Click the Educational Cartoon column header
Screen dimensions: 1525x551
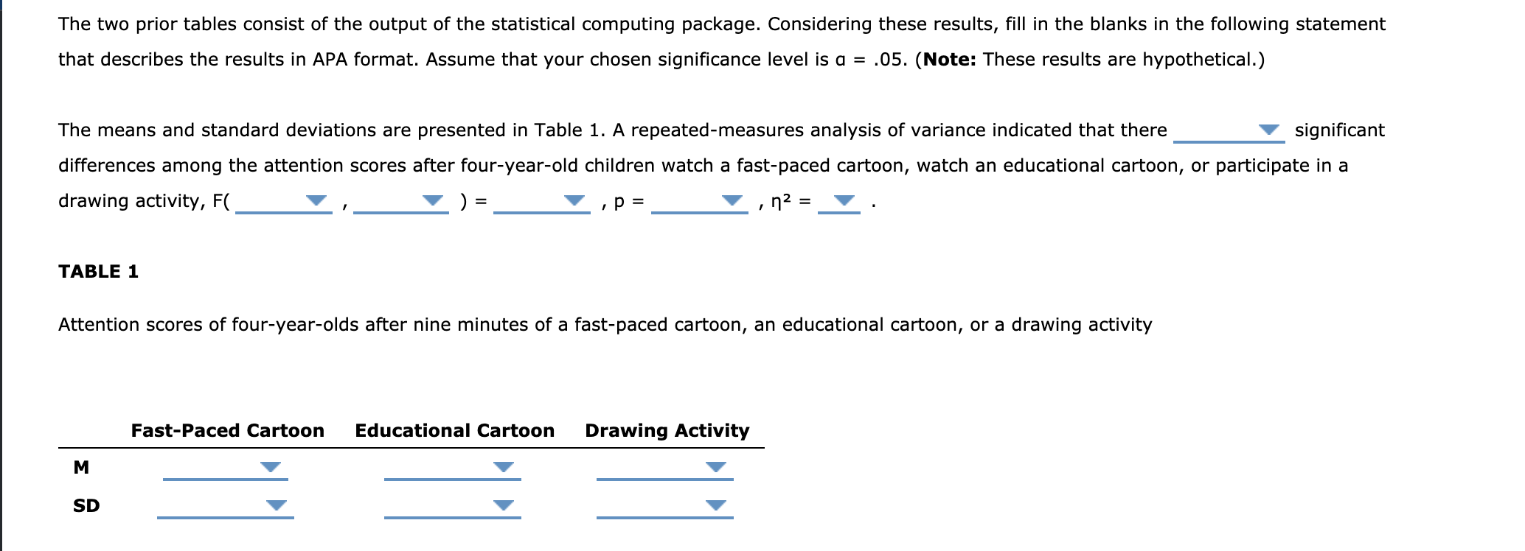(x=454, y=430)
